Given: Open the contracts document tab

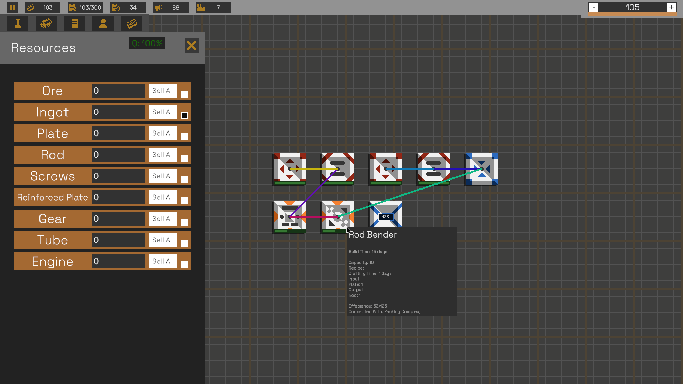Looking at the screenshot, I should (74, 23).
